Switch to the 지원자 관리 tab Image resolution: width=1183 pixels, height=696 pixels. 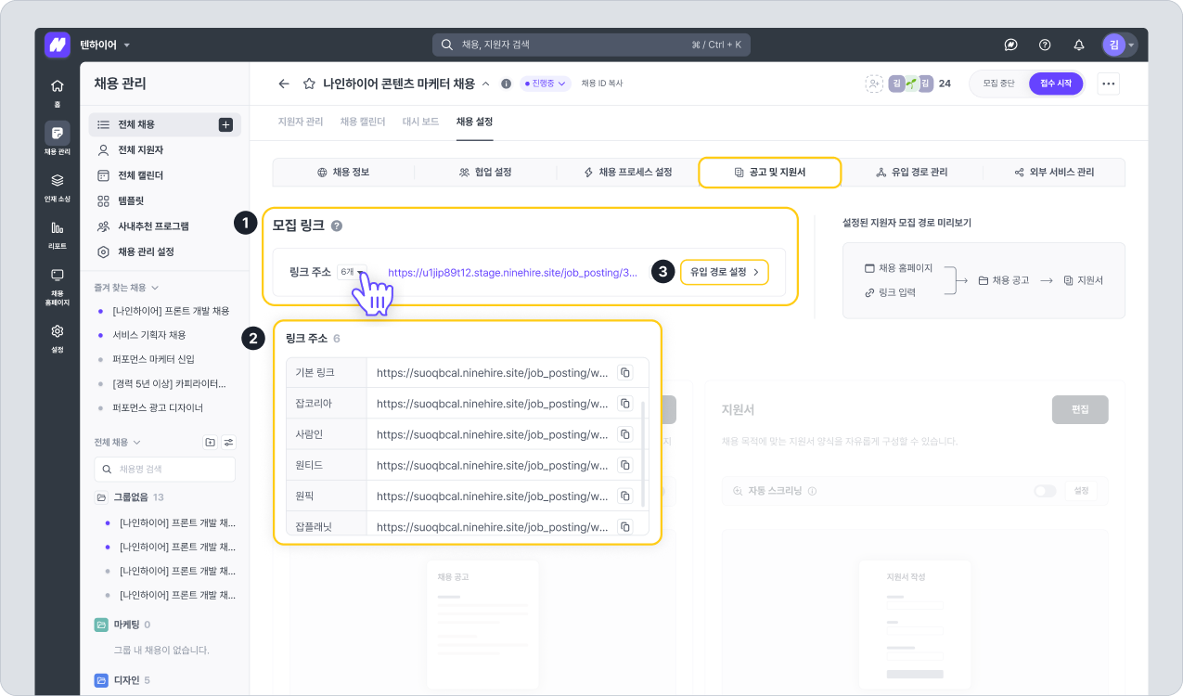click(x=301, y=122)
